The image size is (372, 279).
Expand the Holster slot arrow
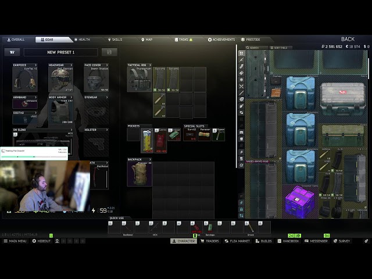tap(107, 130)
